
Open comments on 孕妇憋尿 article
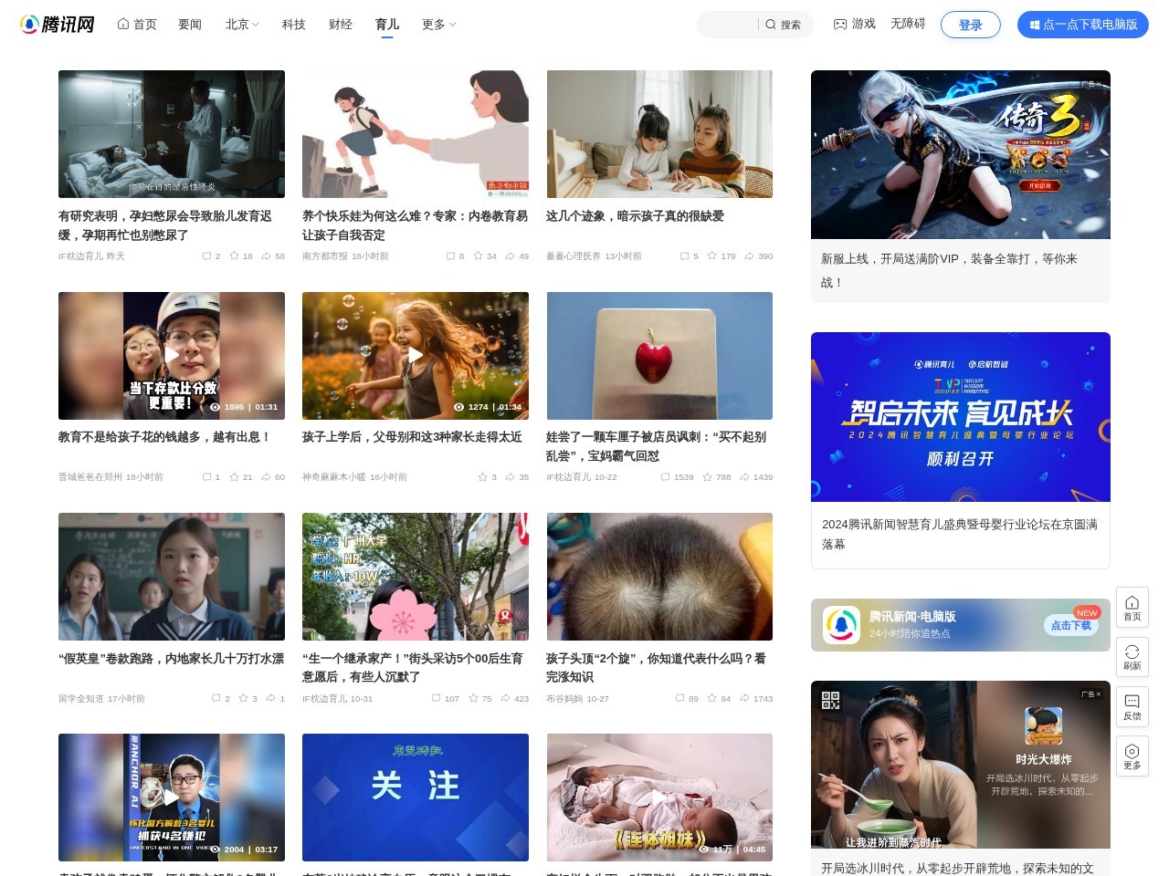[x=211, y=256]
